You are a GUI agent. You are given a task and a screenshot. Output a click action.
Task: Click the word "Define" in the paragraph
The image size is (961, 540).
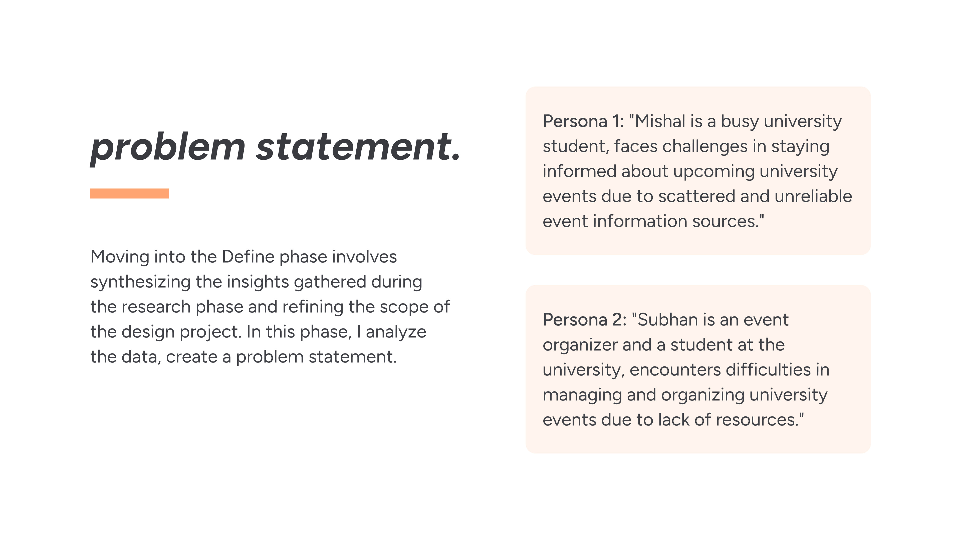click(248, 257)
